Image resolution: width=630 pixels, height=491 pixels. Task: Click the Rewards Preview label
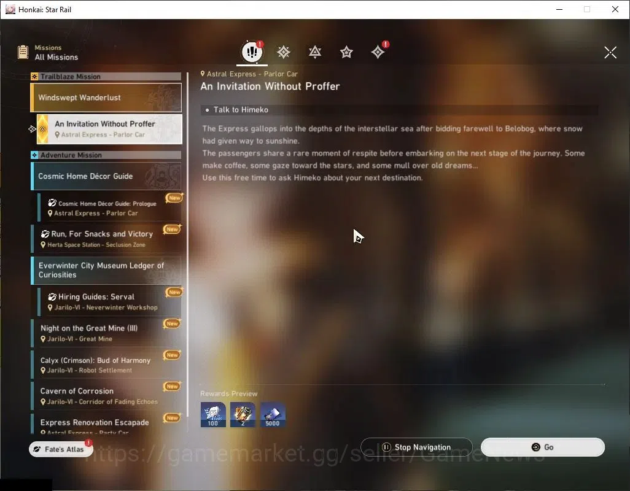(x=228, y=393)
